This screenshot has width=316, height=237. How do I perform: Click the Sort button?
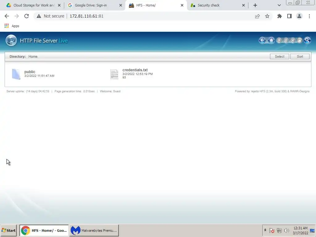[x=300, y=56]
